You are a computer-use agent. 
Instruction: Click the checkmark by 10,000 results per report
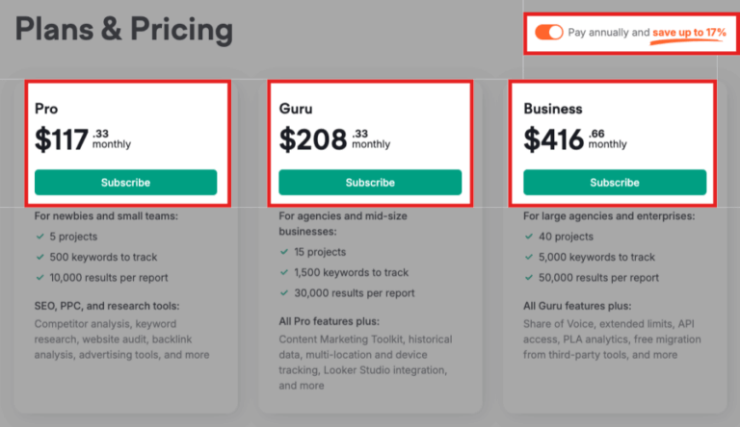click(x=40, y=277)
